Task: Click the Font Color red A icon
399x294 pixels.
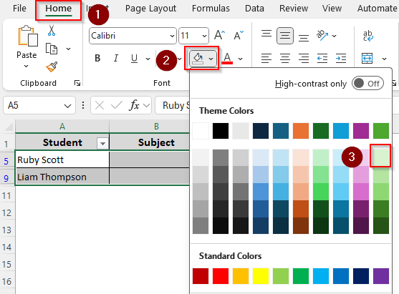Action: 227,59
